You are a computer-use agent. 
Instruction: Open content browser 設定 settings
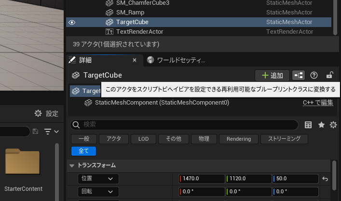(x=46, y=113)
